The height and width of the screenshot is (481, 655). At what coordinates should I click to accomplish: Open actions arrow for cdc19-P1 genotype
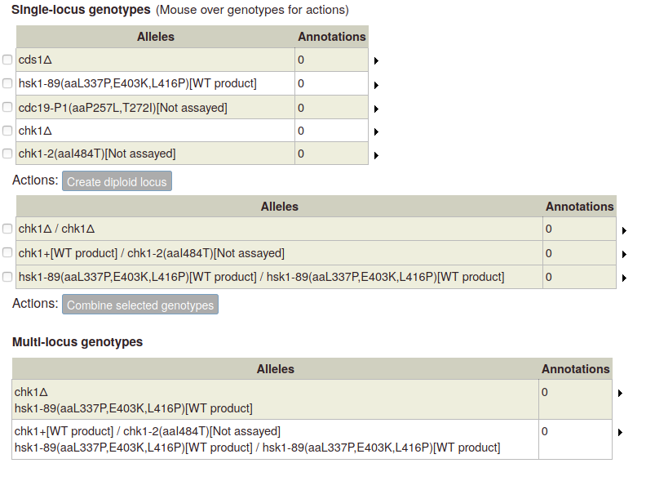pyautogui.click(x=376, y=109)
